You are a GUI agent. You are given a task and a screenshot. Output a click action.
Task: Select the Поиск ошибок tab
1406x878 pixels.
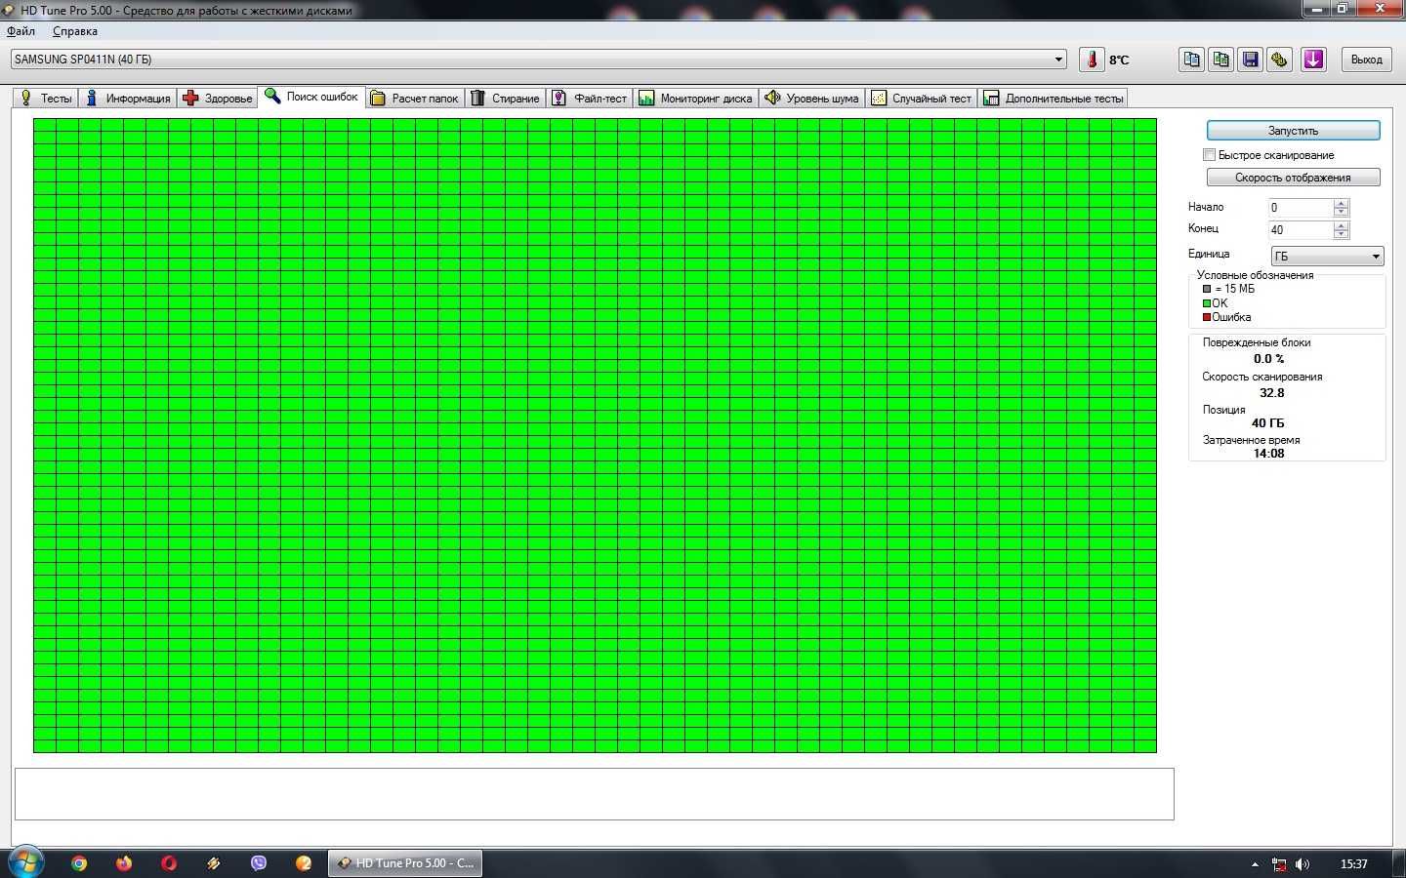click(311, 97)
